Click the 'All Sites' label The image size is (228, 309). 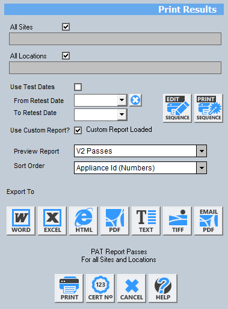pyautogui.click(x=22, y=27)
